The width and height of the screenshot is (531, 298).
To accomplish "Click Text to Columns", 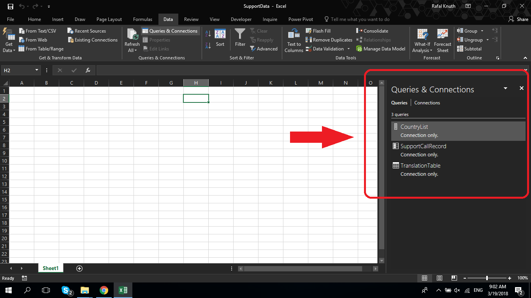I will pyautogui.click(x=294, y=40).
